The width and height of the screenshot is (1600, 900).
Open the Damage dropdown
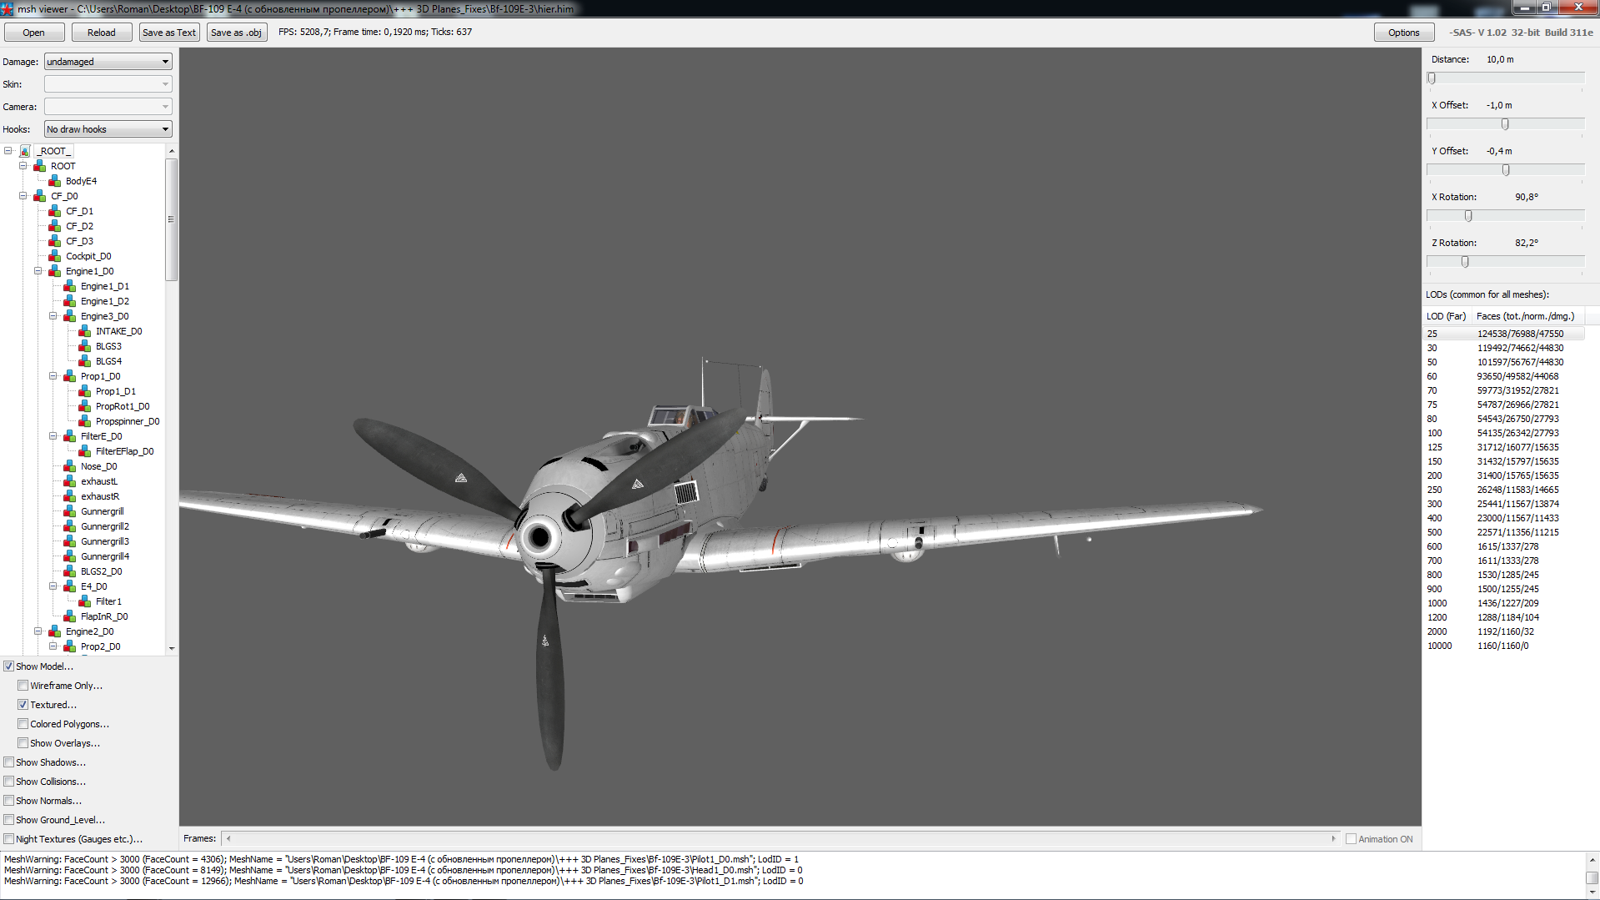click(x=108, y=62)
